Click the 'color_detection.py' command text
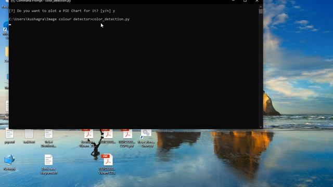Image resolution: width=333 pixels, height=187 pixels. click(x=111, y=19)
